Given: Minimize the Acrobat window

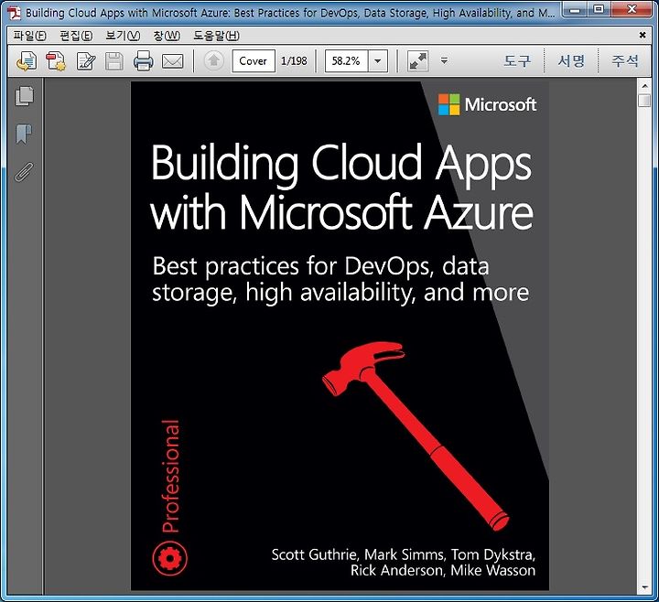Looking at the screenshot, I should (575, 9).
